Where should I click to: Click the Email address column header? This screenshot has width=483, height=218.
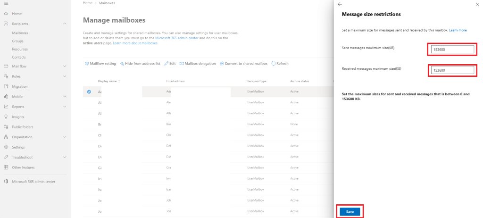(x=175, y=81)
